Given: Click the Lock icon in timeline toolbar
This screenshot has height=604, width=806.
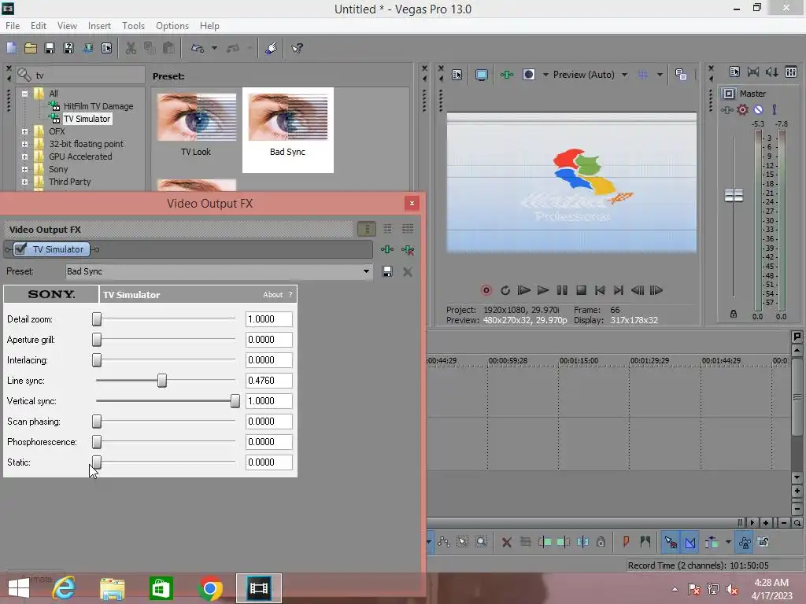Looking at the screenshot, I should (601, 542).
